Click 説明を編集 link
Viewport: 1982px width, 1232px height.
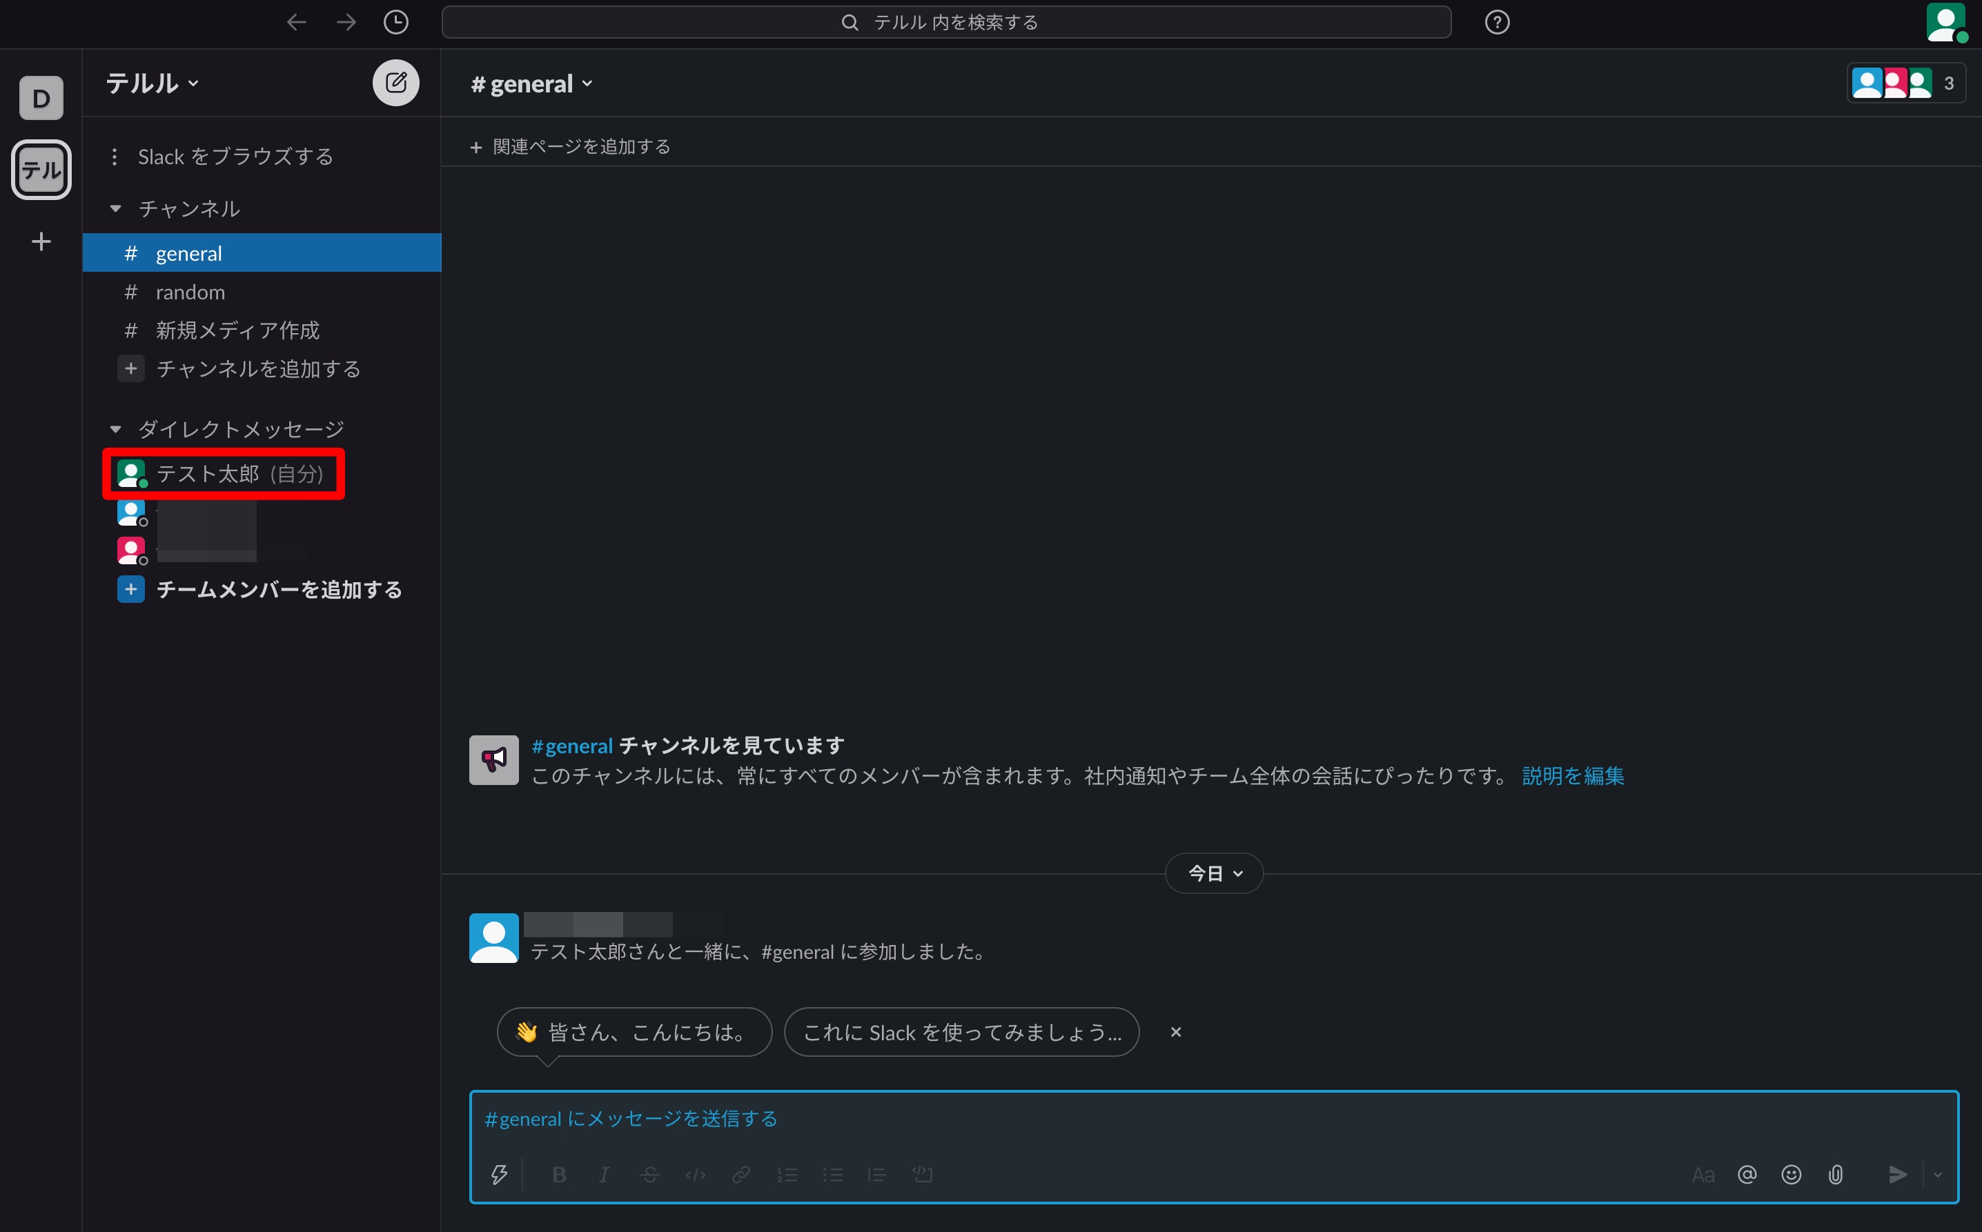tap(1573, 776)
